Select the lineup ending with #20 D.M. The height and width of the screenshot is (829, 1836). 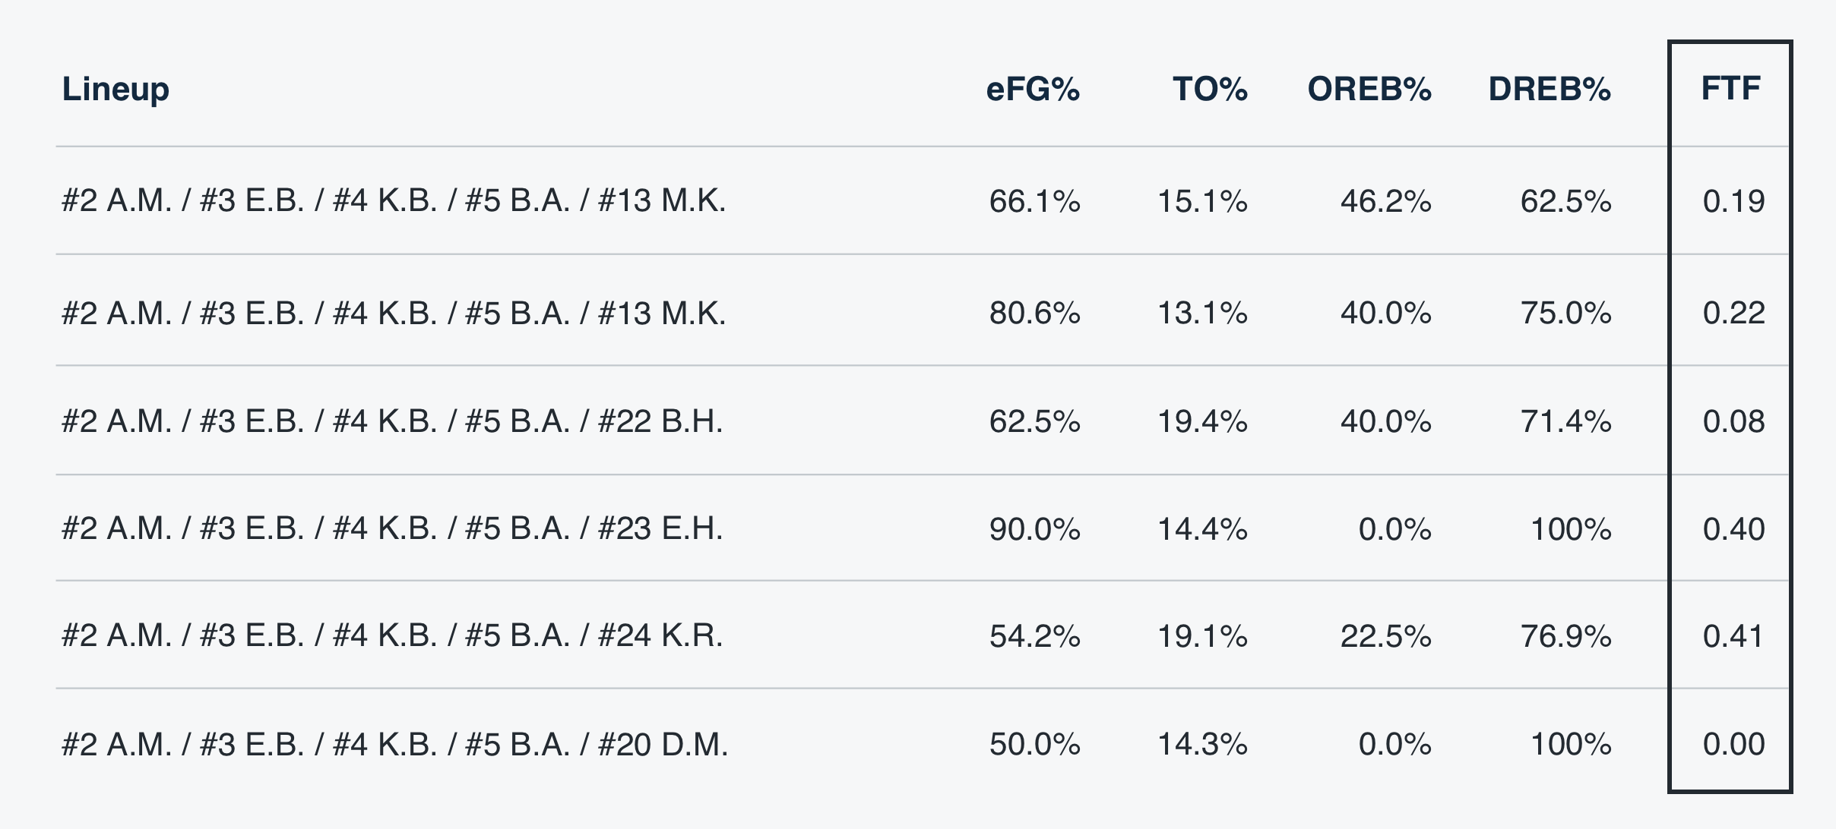point(395,745)
